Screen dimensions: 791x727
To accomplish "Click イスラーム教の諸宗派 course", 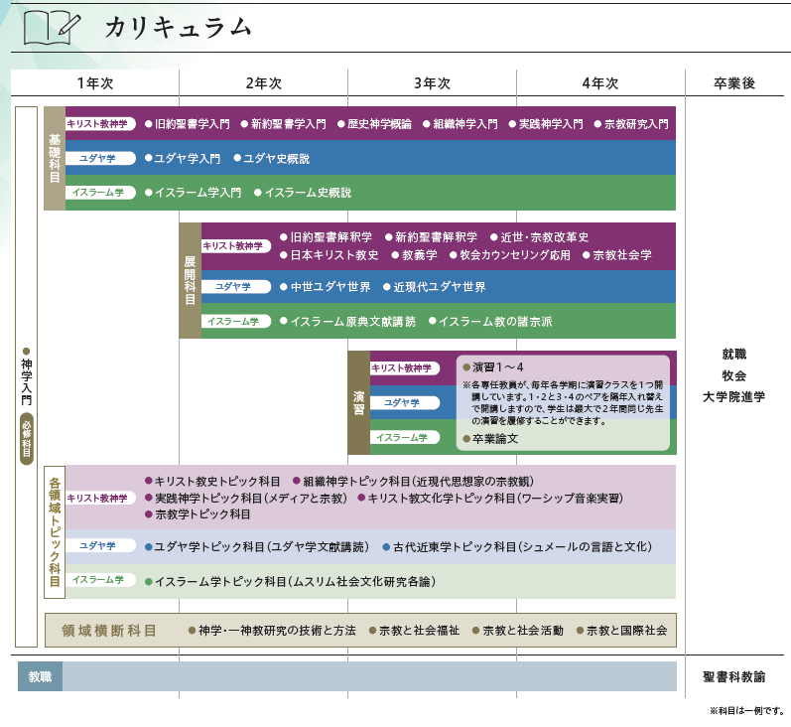I will [x=490, y=322].
